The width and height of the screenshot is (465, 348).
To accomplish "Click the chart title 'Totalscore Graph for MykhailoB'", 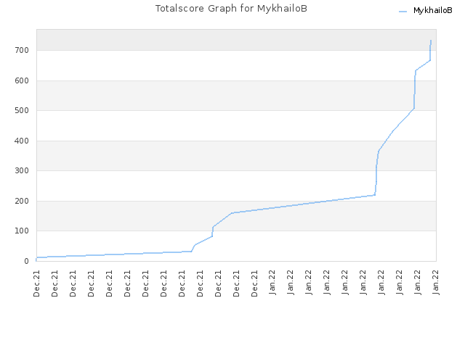I will 231,8.
